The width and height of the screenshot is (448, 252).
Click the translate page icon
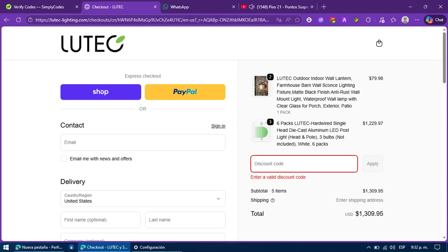tap(279, 20)
